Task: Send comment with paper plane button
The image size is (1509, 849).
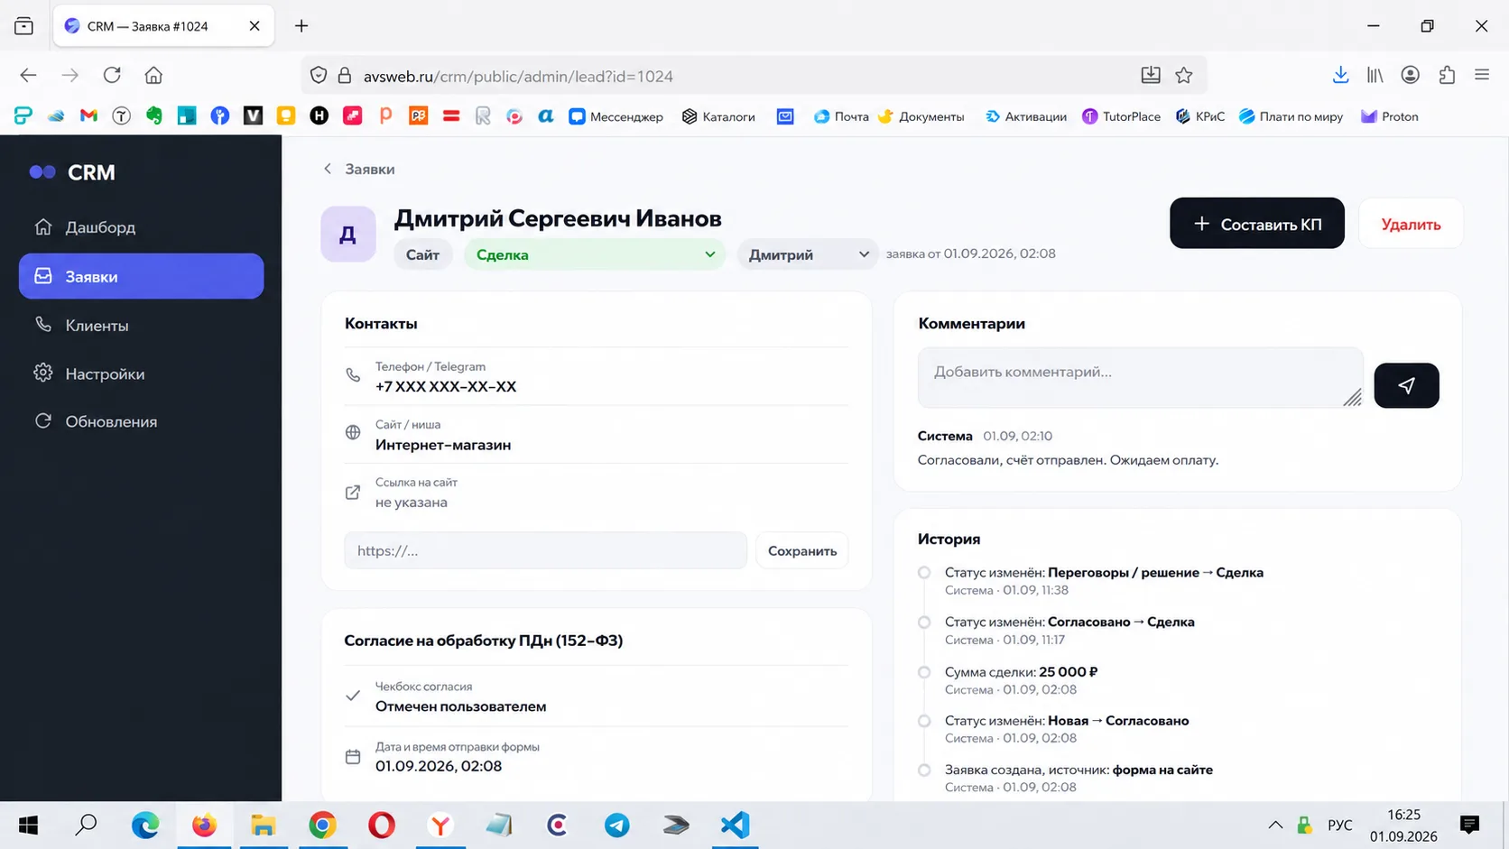Action: [x=1406, y=385]
